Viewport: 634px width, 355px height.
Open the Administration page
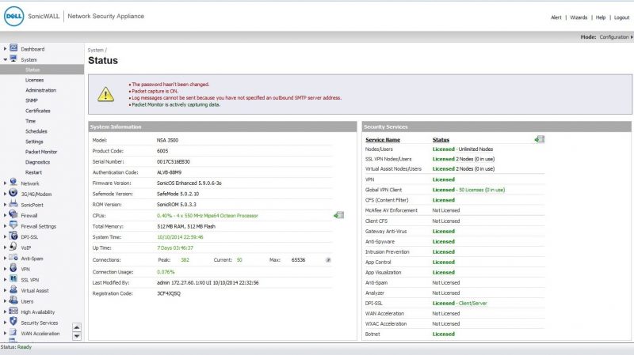pyautogui.click(x=41, y=90)
